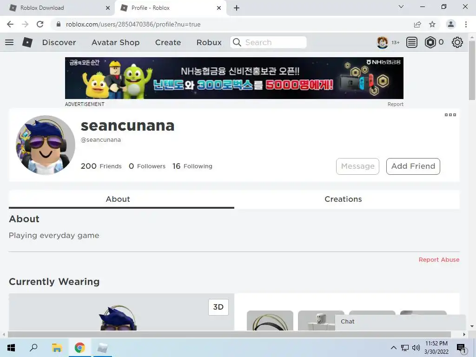Open the Chrome profile account icon

pos(451,24)
